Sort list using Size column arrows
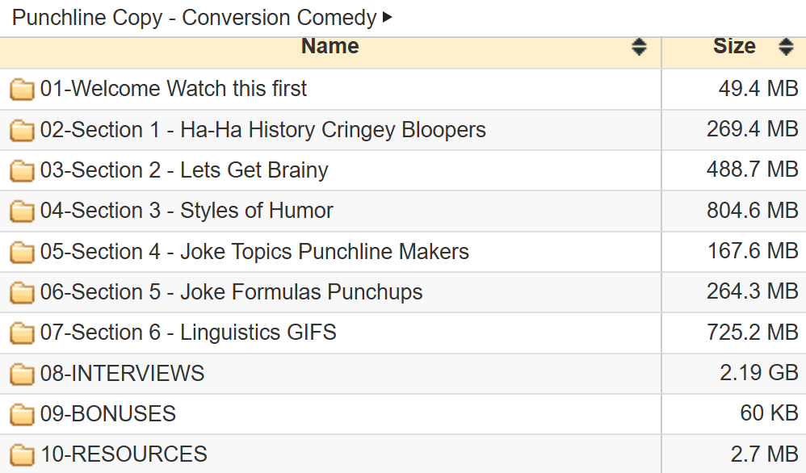This screenshot has height=473, width=806. (786, 47)
